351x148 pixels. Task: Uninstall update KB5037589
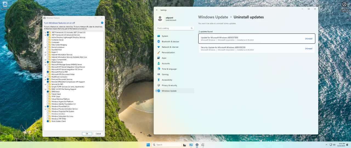tap(309, 39)
